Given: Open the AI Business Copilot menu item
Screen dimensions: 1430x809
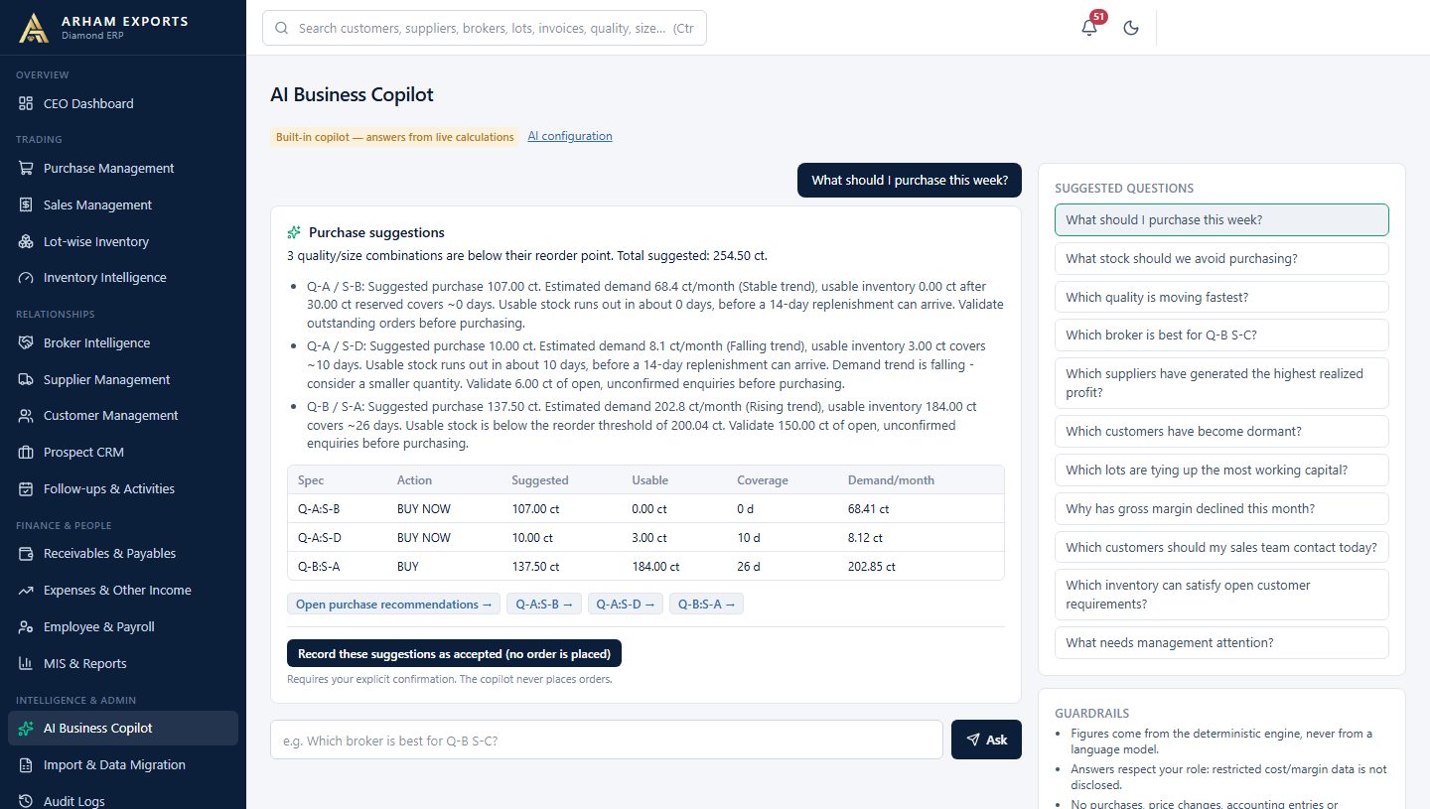Looking at the screenshot, I should pyautogui.click(x=123, y=728).
